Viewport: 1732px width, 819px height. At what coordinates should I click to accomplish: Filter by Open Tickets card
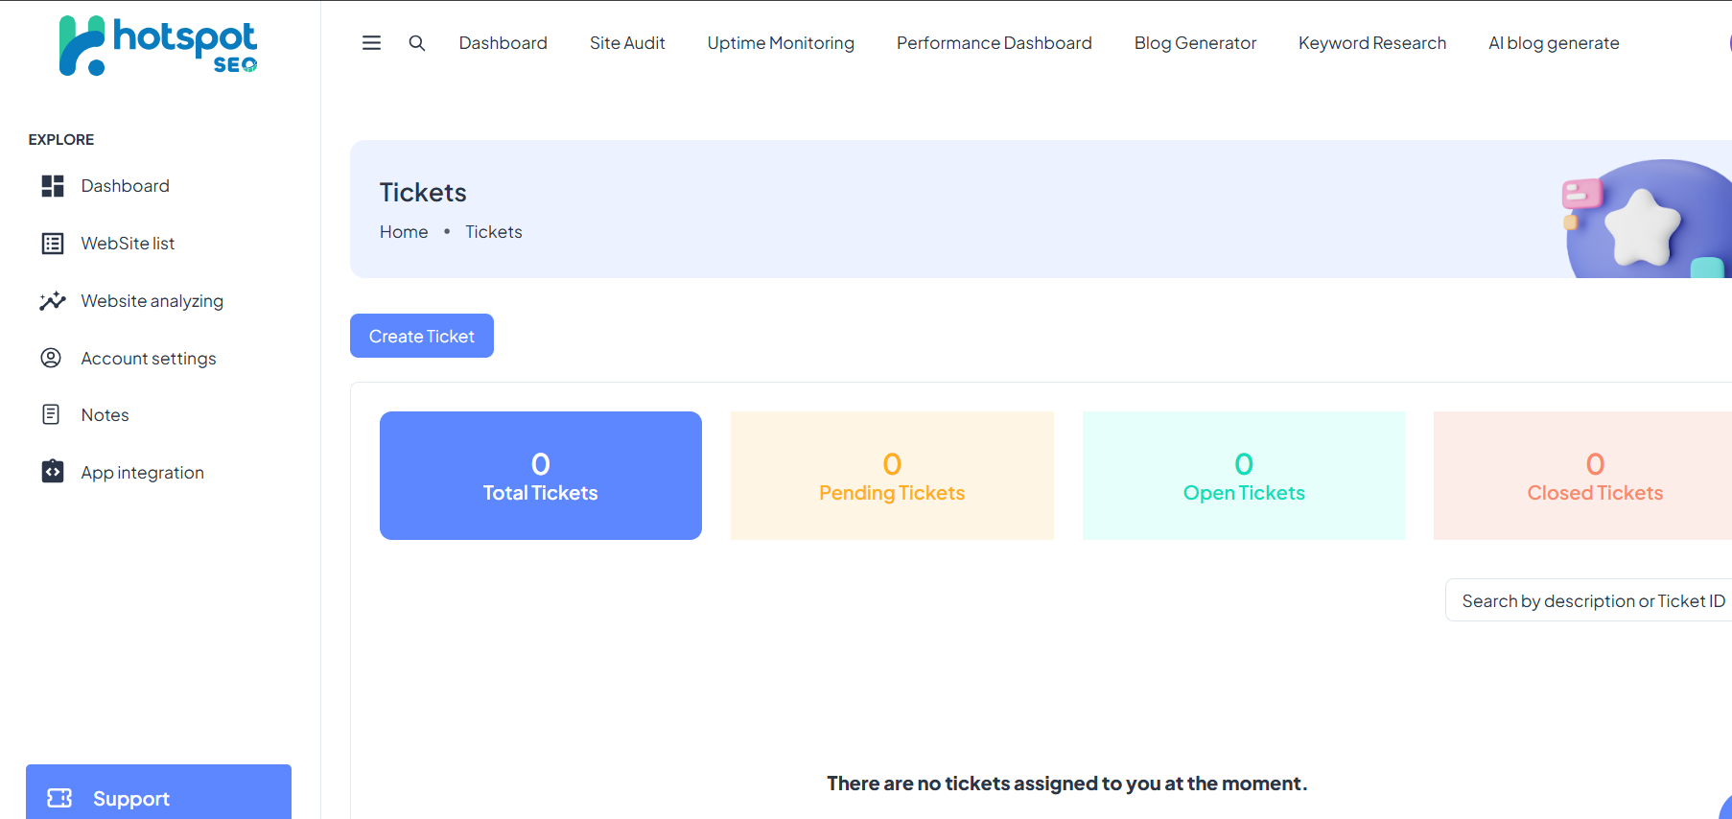click(x=1244, y=476)
